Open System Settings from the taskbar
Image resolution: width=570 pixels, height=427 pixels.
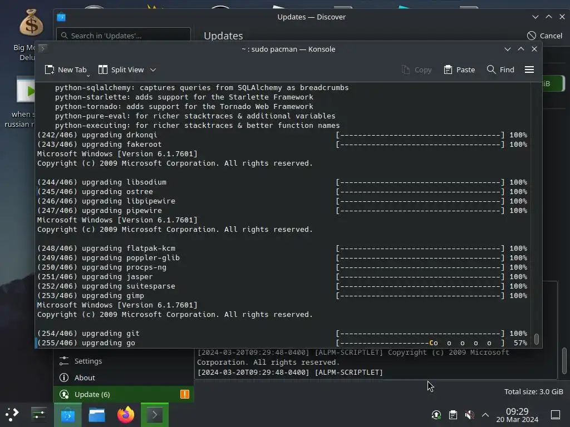[38, 414]
